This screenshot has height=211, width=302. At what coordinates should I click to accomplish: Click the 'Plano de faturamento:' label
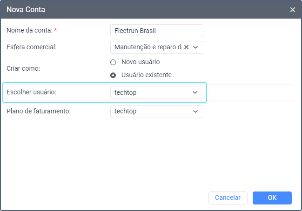click(38, 112)
